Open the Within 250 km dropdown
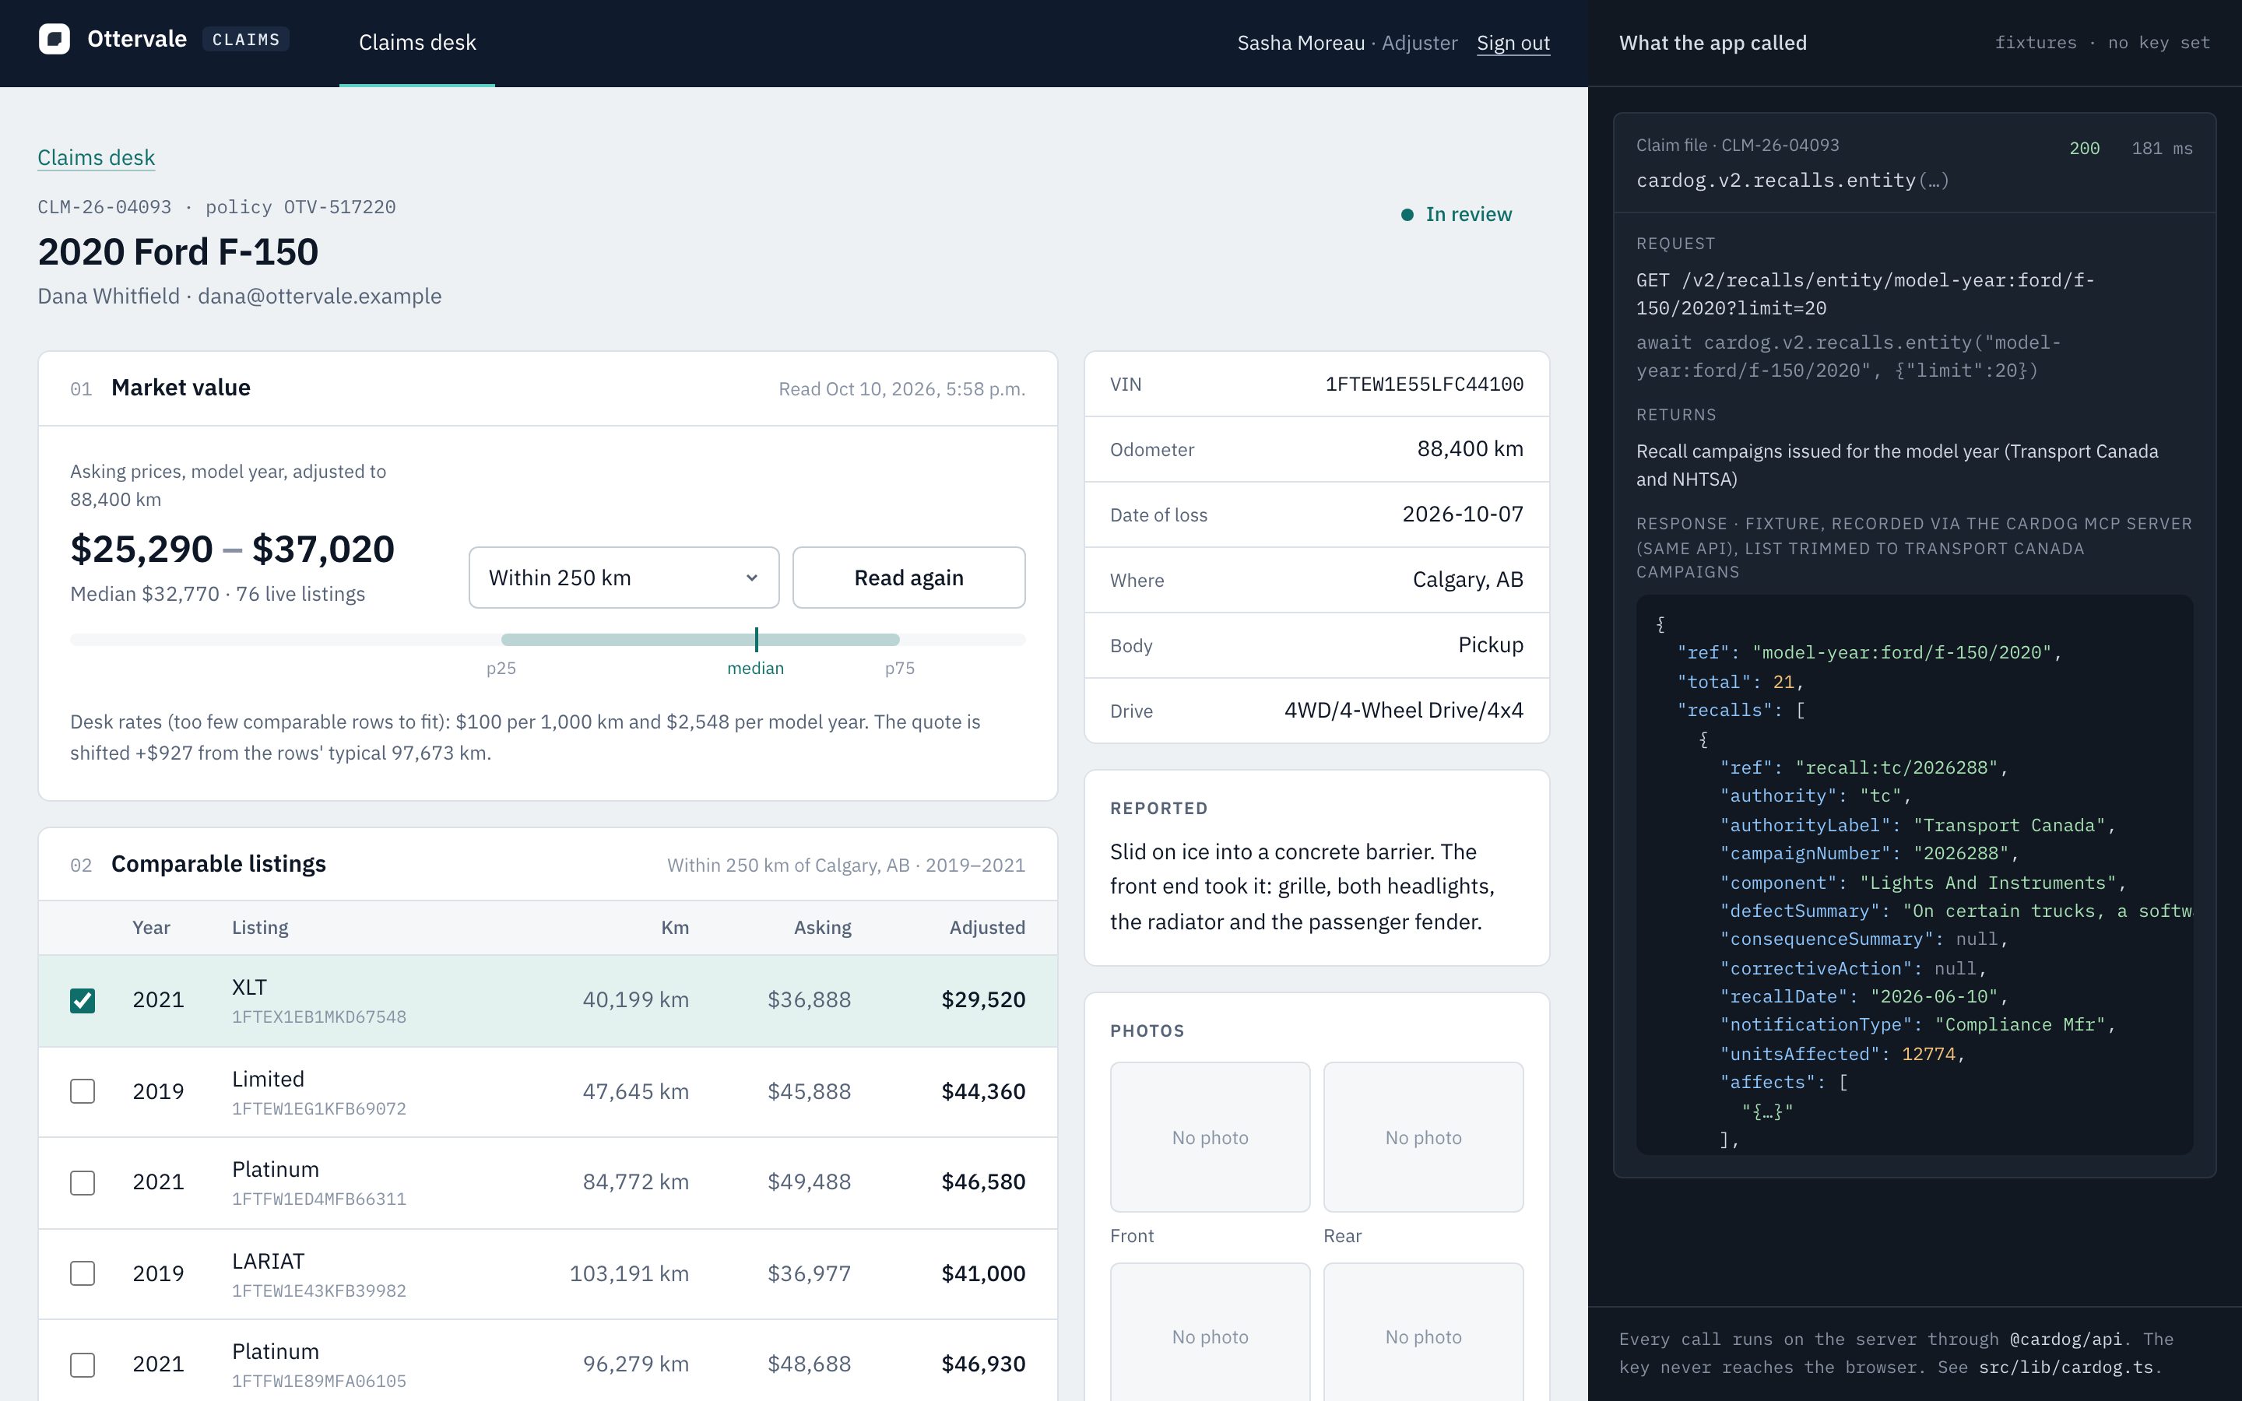2242x1401 pixels. (624, 578)
